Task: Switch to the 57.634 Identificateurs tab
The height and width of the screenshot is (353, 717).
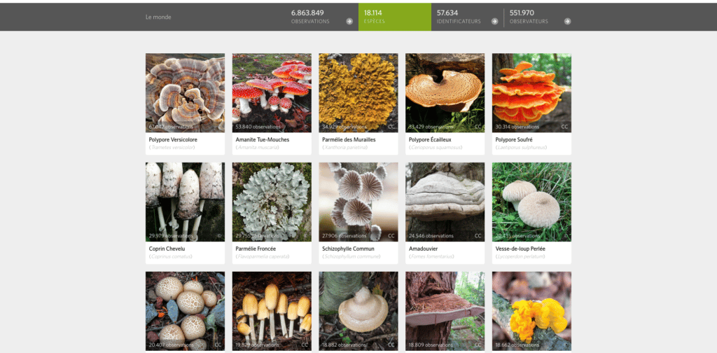Action: (467, 17)
